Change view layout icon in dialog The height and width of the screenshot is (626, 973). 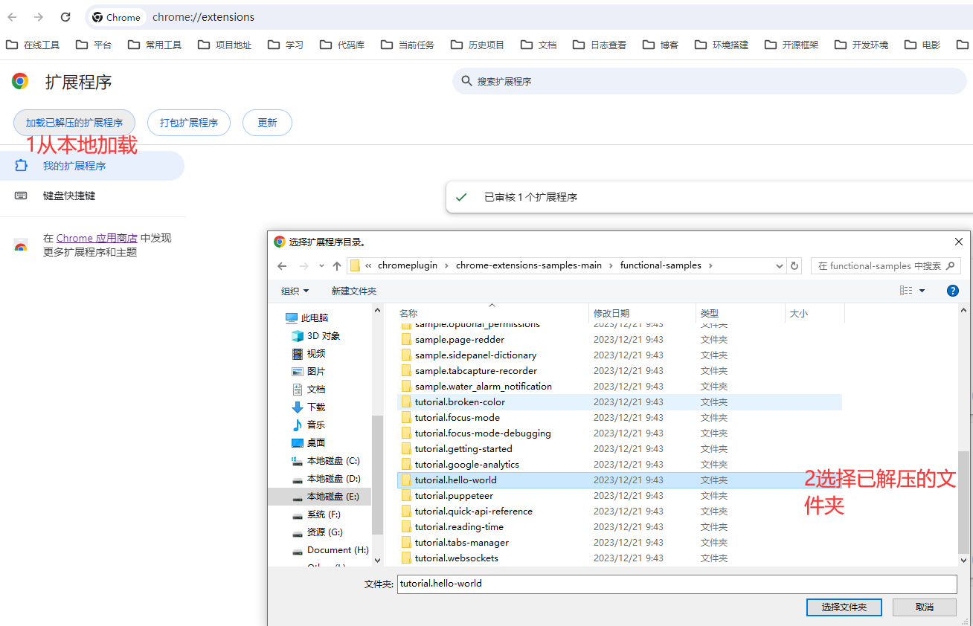pyautogui.click(x=906, y=291)
